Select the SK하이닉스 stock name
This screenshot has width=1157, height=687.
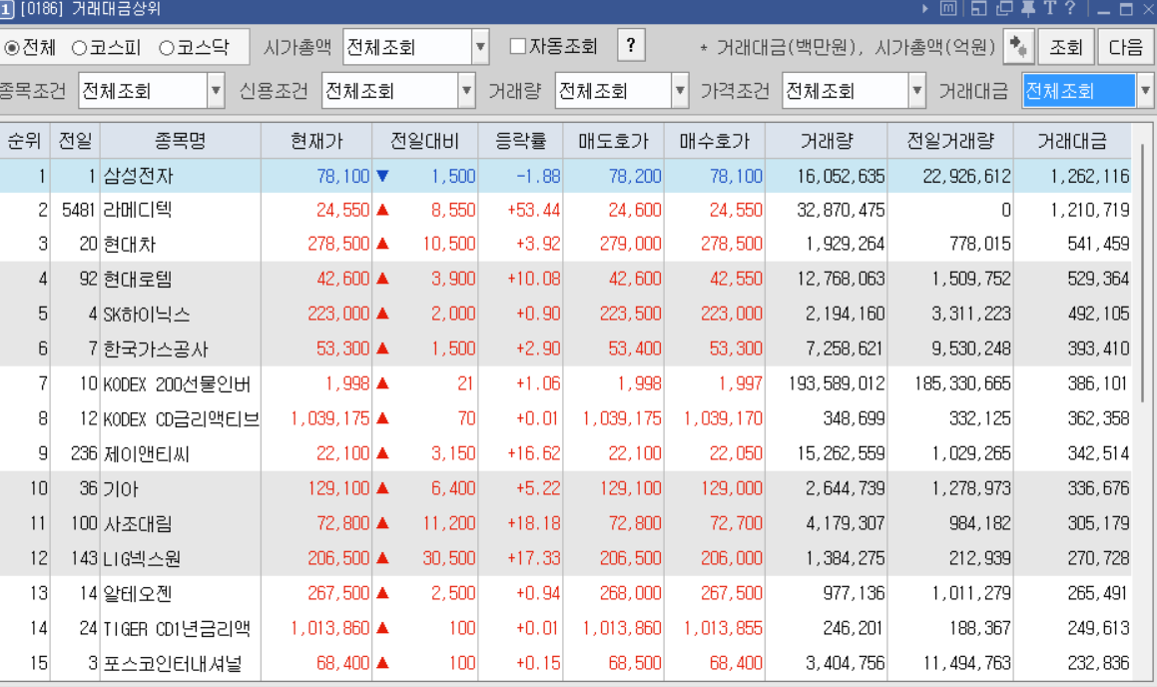(x=147, y=315)
